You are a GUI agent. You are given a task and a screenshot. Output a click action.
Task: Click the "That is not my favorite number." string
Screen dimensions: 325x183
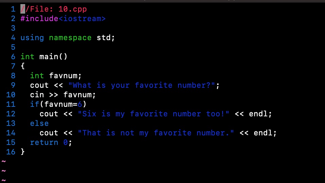pos(156,133)
